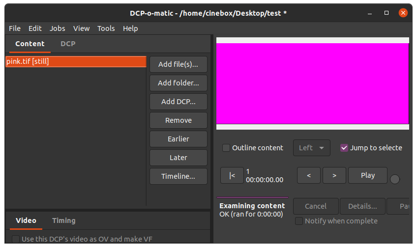Switch to the Timing tab
Image resolution: width=417 pixels, height=248 pixels.
64,220
